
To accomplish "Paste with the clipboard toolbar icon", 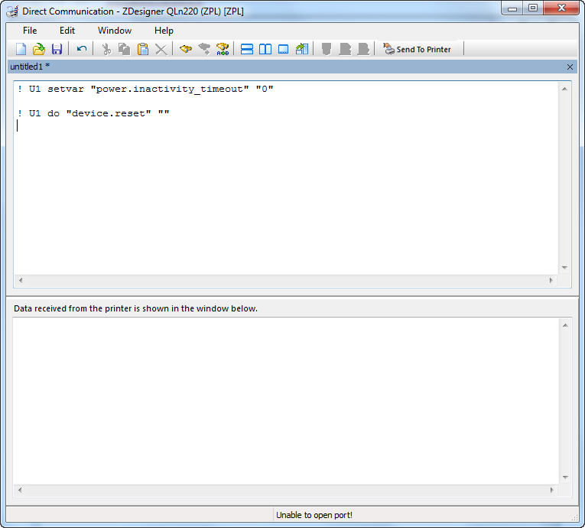I will [143, 49].
